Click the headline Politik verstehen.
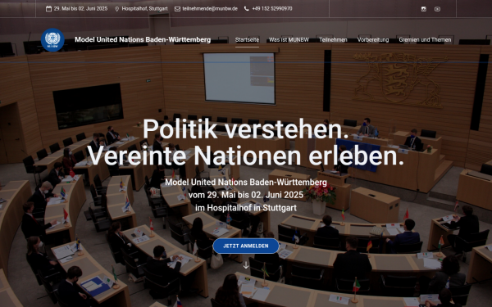Screen dimensions: 492x307 (x=246, y=129)
